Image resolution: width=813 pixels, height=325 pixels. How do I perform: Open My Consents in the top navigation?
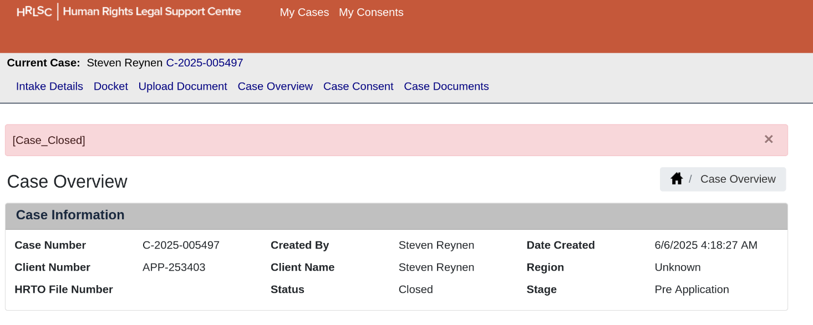pyautogui.click(x=371, y=12)
